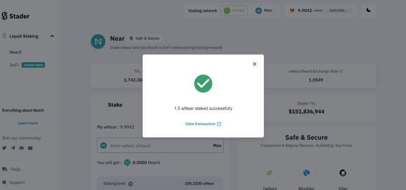The width and height of the screenshot is (406, 190).
Task: Click the exchange rate info icon
Action: coord(341,71)
